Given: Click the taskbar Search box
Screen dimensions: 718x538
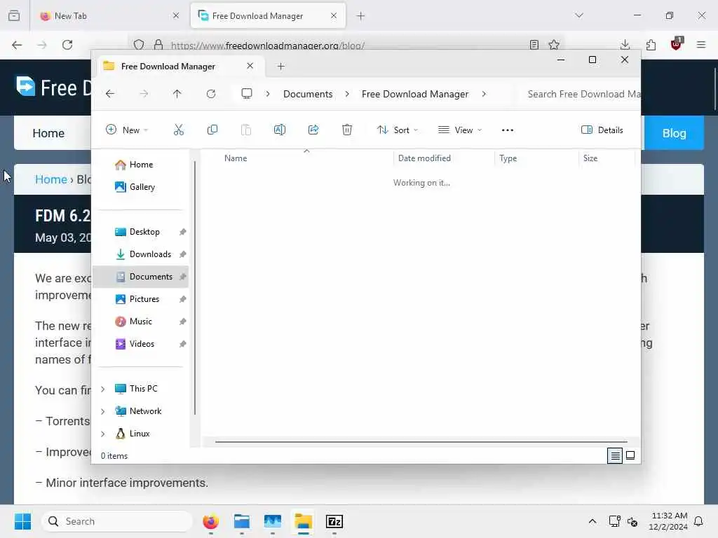Looking at the screenshot, I should coord(117,521).
